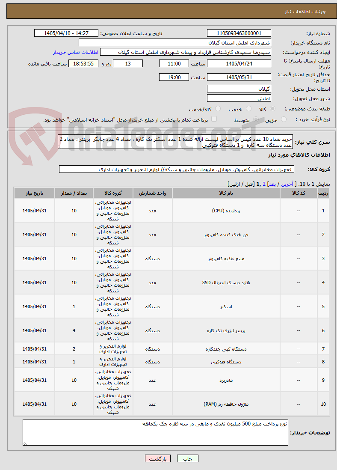Viewport: 337px width, 470px height.
Task: Click the request creator field سیدرضا سعیدی
Action: coord(186,52)
